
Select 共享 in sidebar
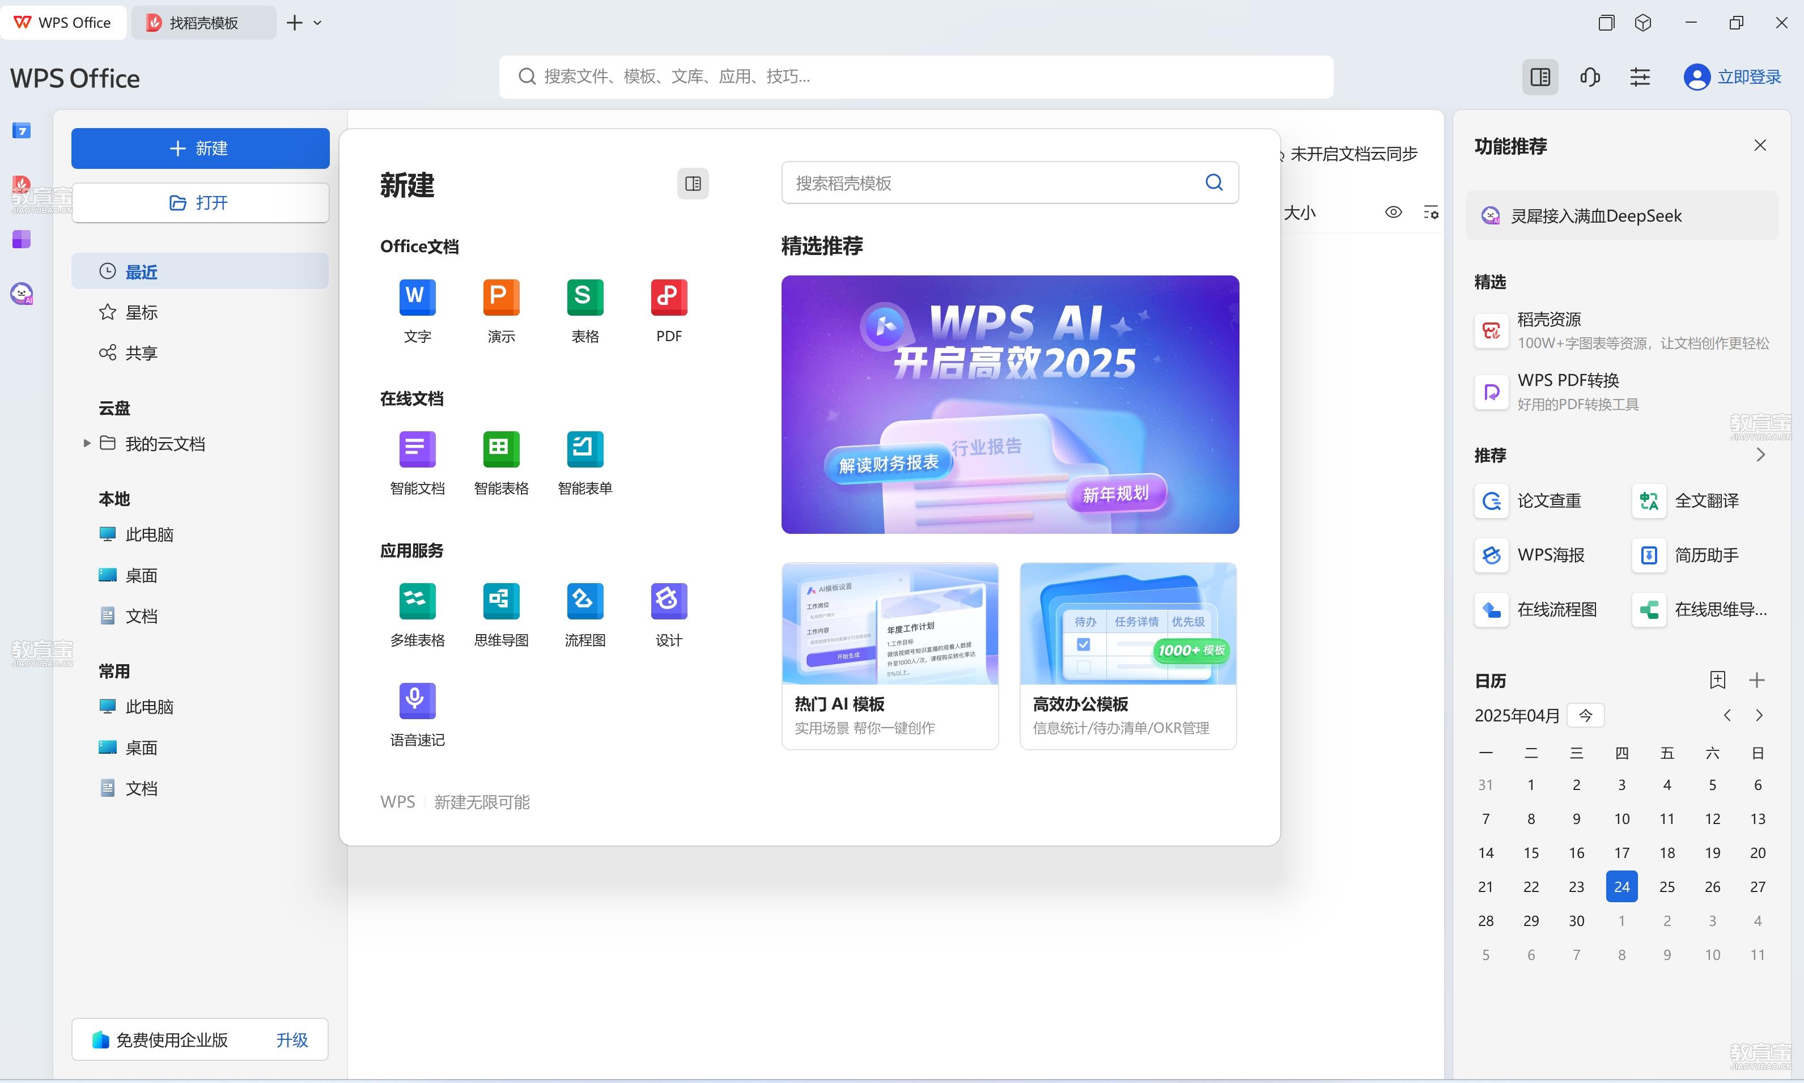pyautogui.click(x=200, y=352)
